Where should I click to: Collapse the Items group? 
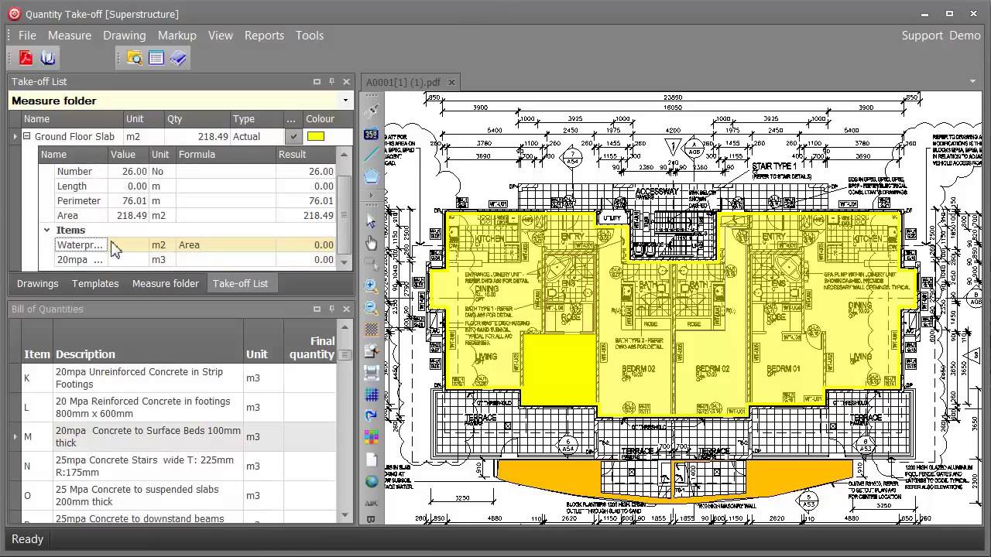[x=46, y=230]
